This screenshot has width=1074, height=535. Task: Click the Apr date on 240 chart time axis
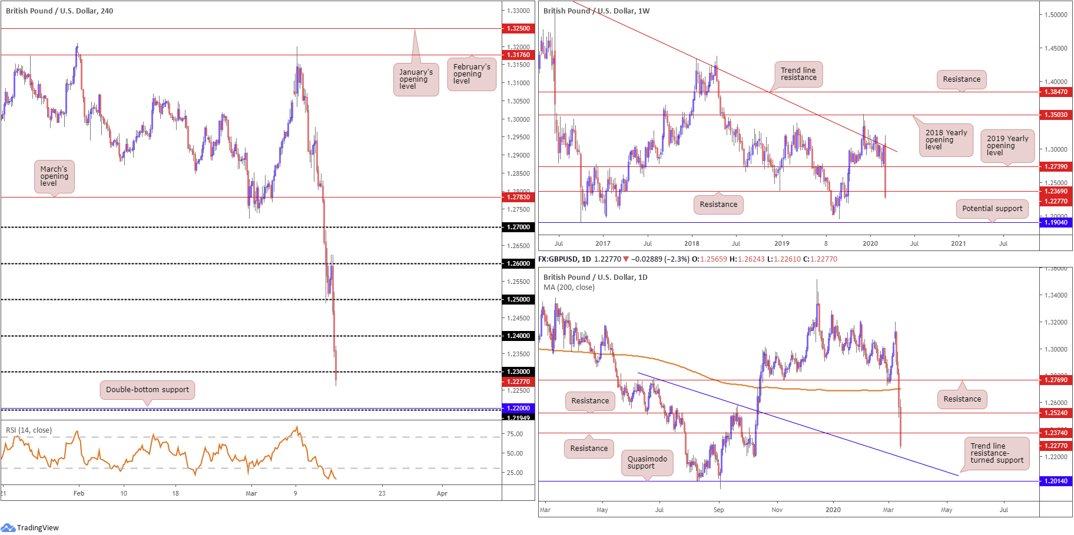442,493
